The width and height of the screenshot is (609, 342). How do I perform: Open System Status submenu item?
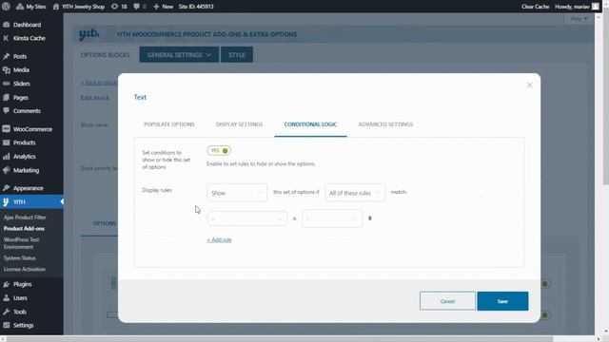19,257
